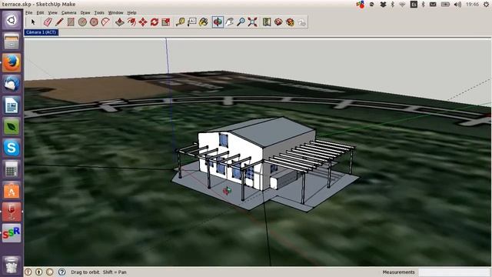Switch to the Pan hand tool
The width and height of the screenshot is (492, 277).
pyautogui.click(x=230, y=22)
